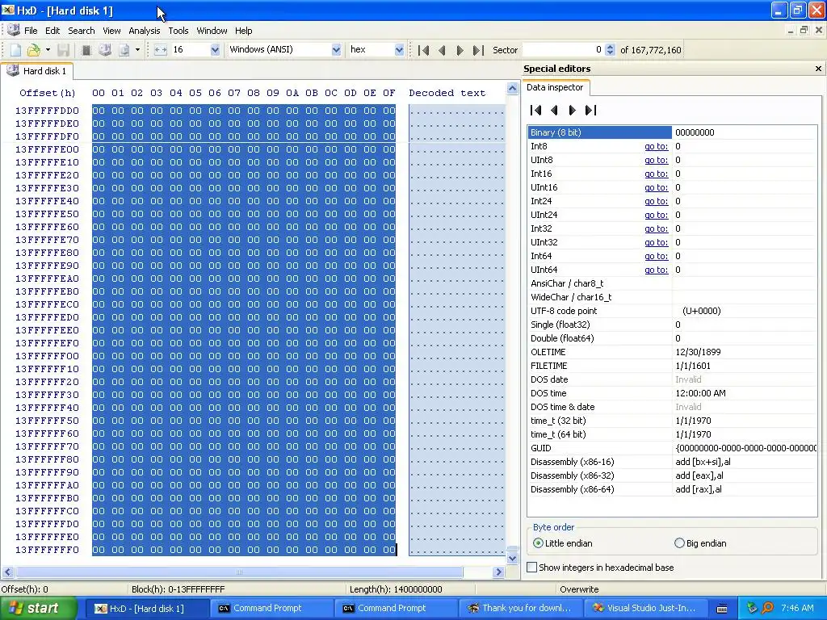Click hex view scroll up arrow
The image size is (827, 620).
click(512, 89)
